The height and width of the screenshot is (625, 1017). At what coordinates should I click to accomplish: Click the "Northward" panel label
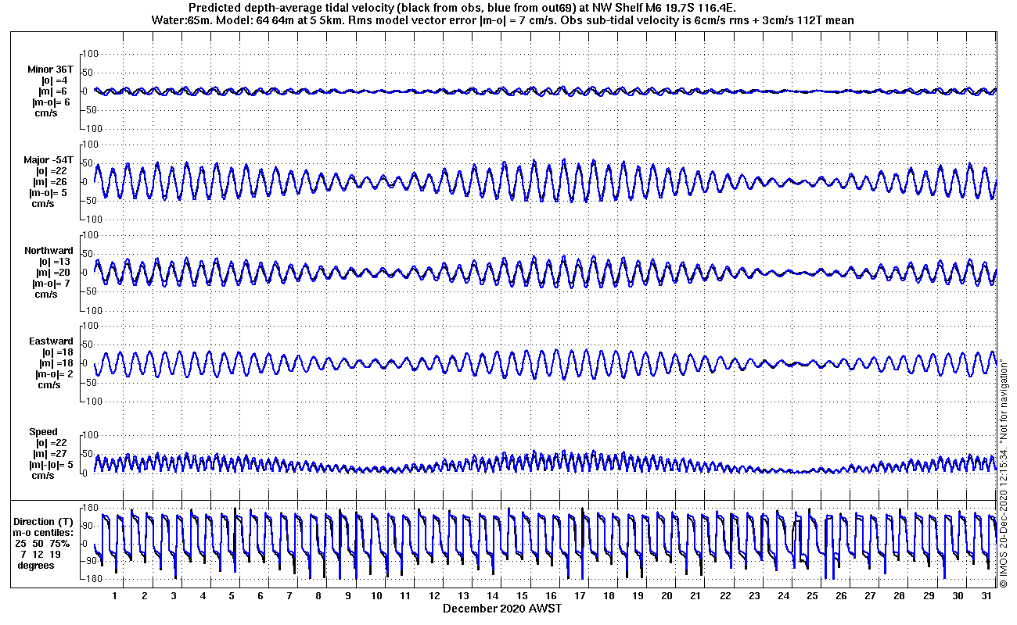[x=49, y=251]
